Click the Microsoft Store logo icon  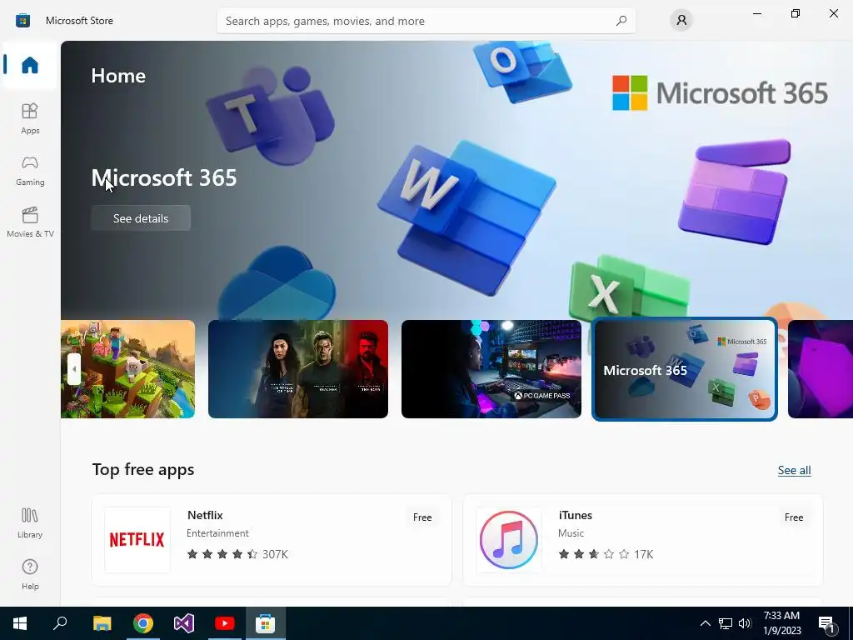pos(22,21)
